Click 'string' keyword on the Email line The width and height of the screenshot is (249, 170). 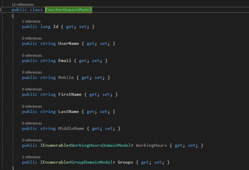pos(48,61)
